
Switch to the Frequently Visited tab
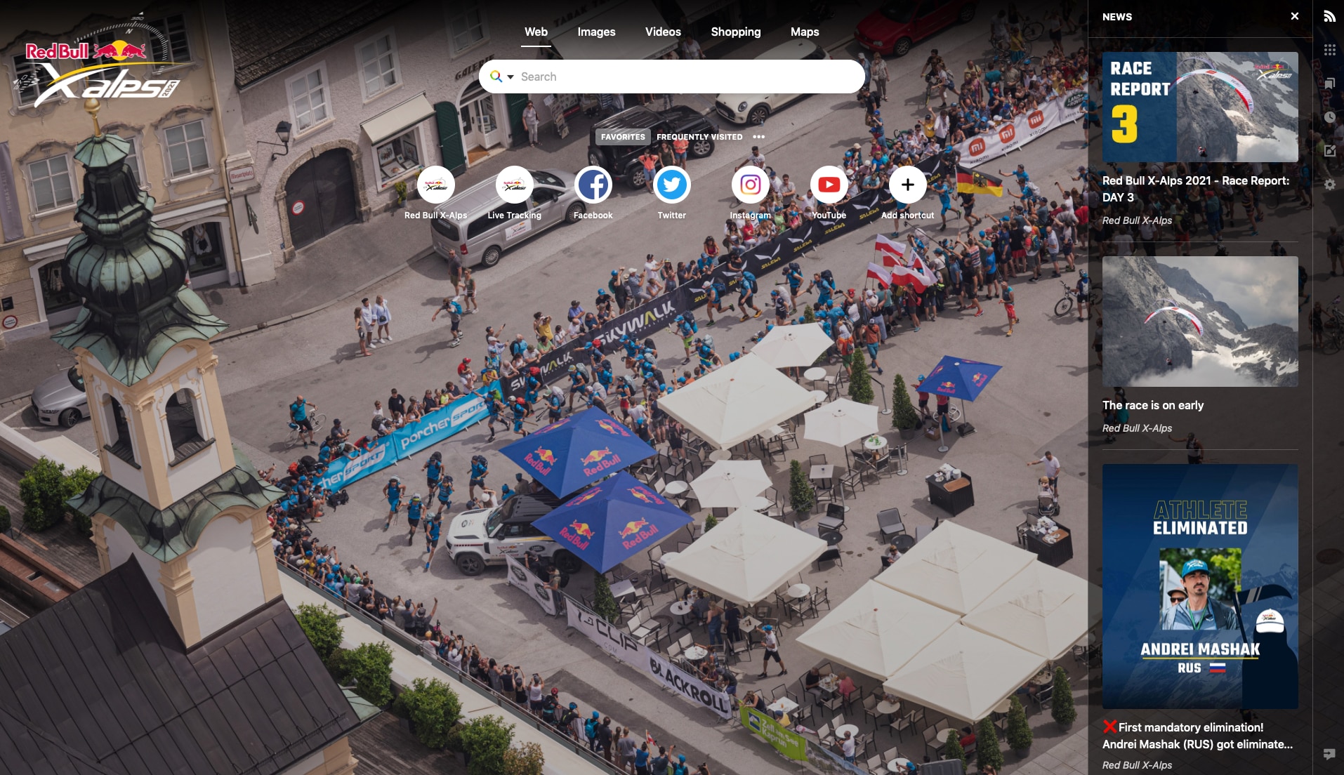coord(699,137)
